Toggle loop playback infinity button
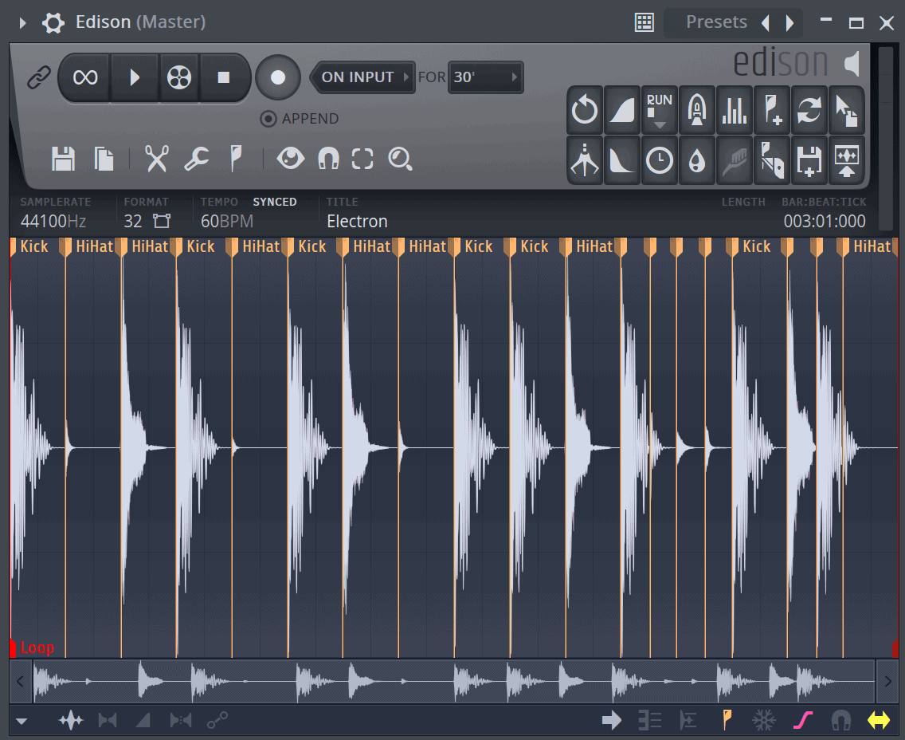 tap(84, 77)
